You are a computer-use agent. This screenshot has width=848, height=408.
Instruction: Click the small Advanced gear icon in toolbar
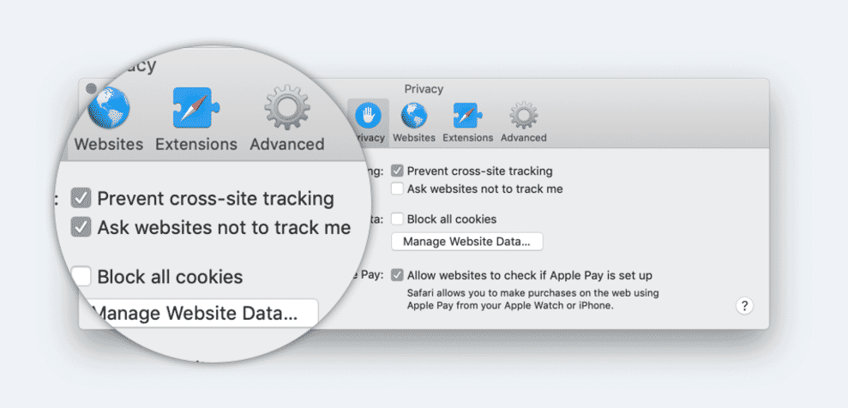523,115
